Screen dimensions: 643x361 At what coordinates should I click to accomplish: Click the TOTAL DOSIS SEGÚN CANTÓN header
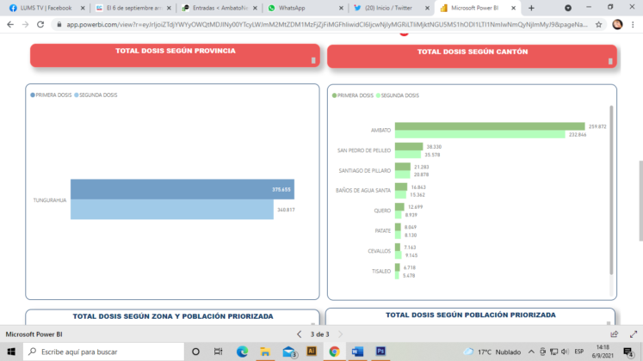pyautogui.click(x=472, y=52)
